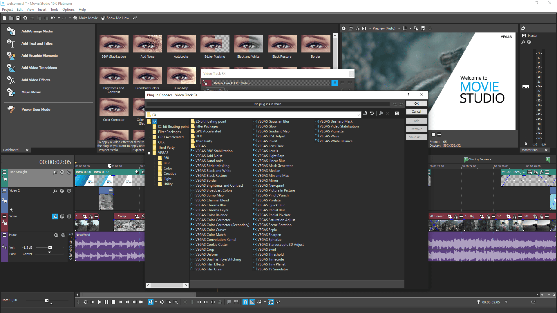Click Cancel in the Plug-In Chooser dialog
The image size is (557, 313).
(416, 112)
